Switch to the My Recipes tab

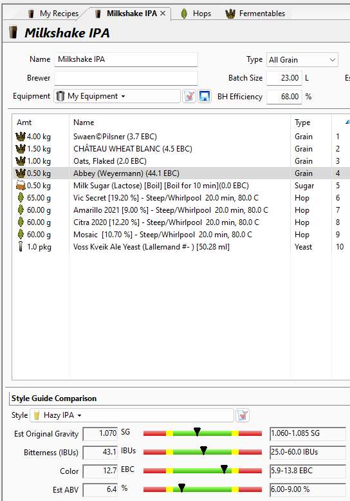click(53, 14)
